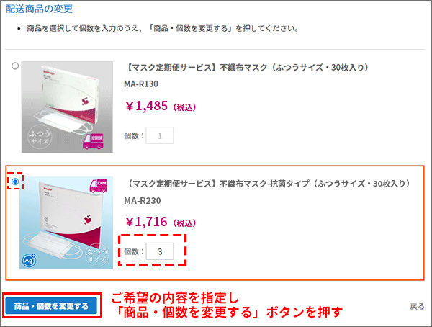Click the pink delivery truck icon on MA-R130 image
The height and width of the screenshot is (327, 432).
click(x=93, y=142)
